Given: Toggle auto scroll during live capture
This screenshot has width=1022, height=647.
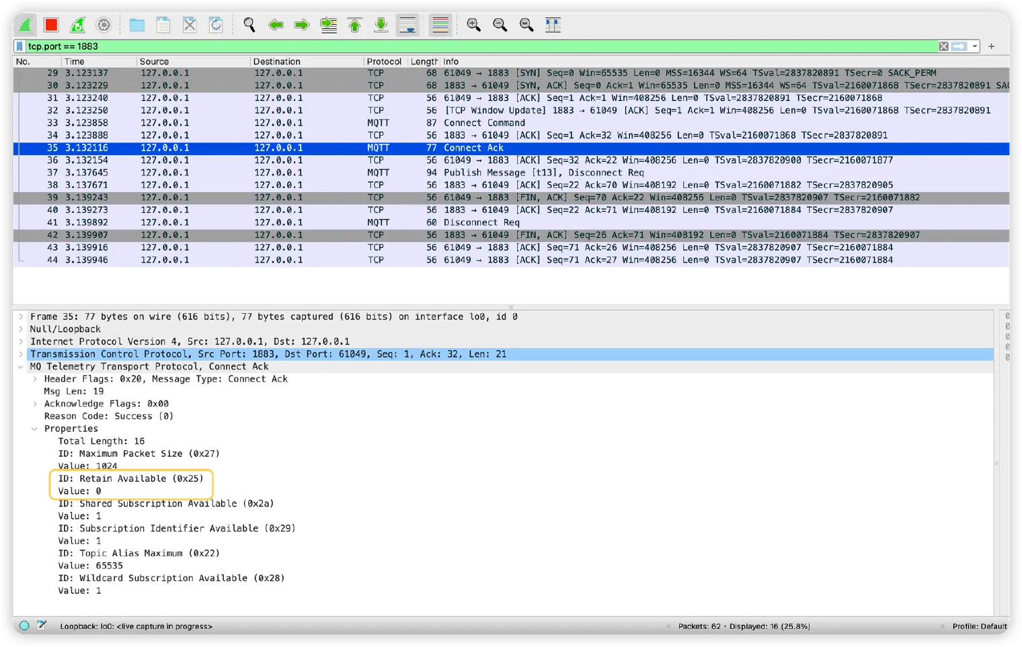Looking at the screenshot, I should [x=407, y=25].
